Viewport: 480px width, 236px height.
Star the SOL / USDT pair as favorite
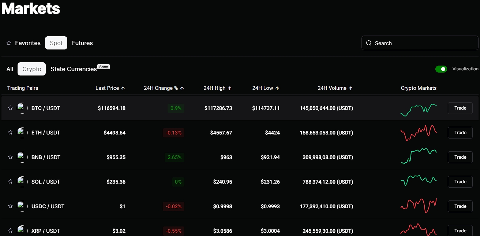tap(10, 182)
